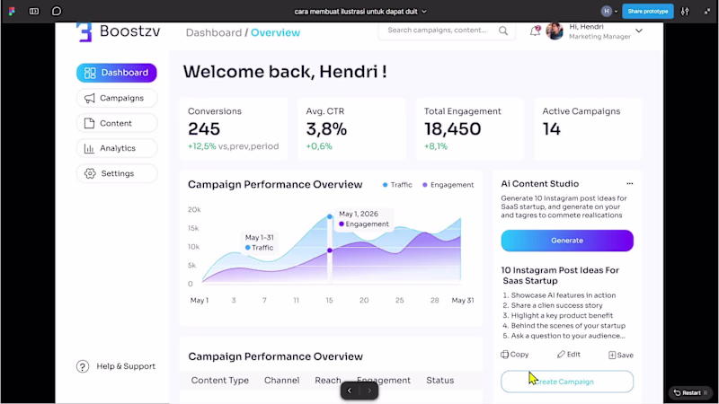The height and width of the screenshot is (404, 719).
Task: Open the Settings sidebar item
Action: [x=117, y=173]
